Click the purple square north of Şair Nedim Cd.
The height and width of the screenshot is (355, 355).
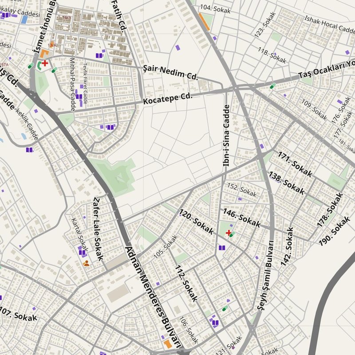[178, 47]
